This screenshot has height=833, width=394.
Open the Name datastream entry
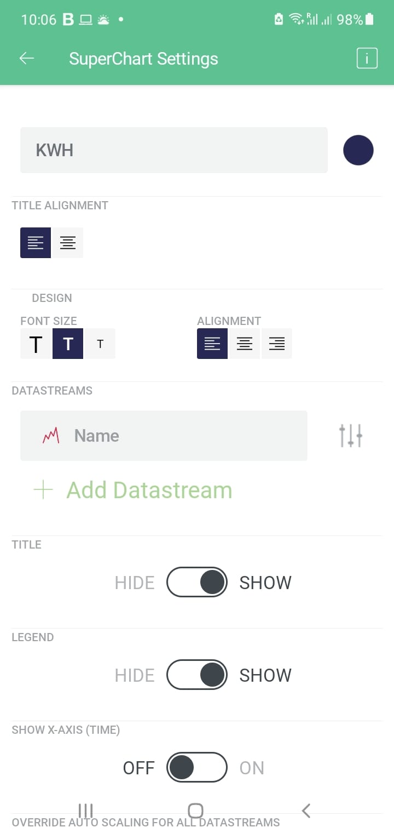[164, 436]
